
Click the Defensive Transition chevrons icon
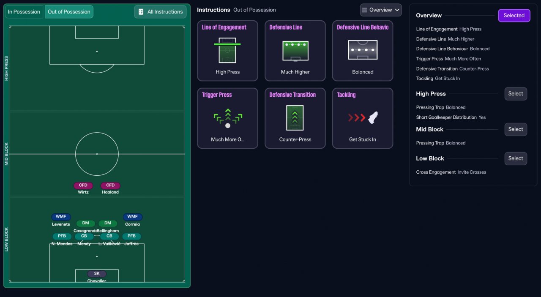(295, 118)
